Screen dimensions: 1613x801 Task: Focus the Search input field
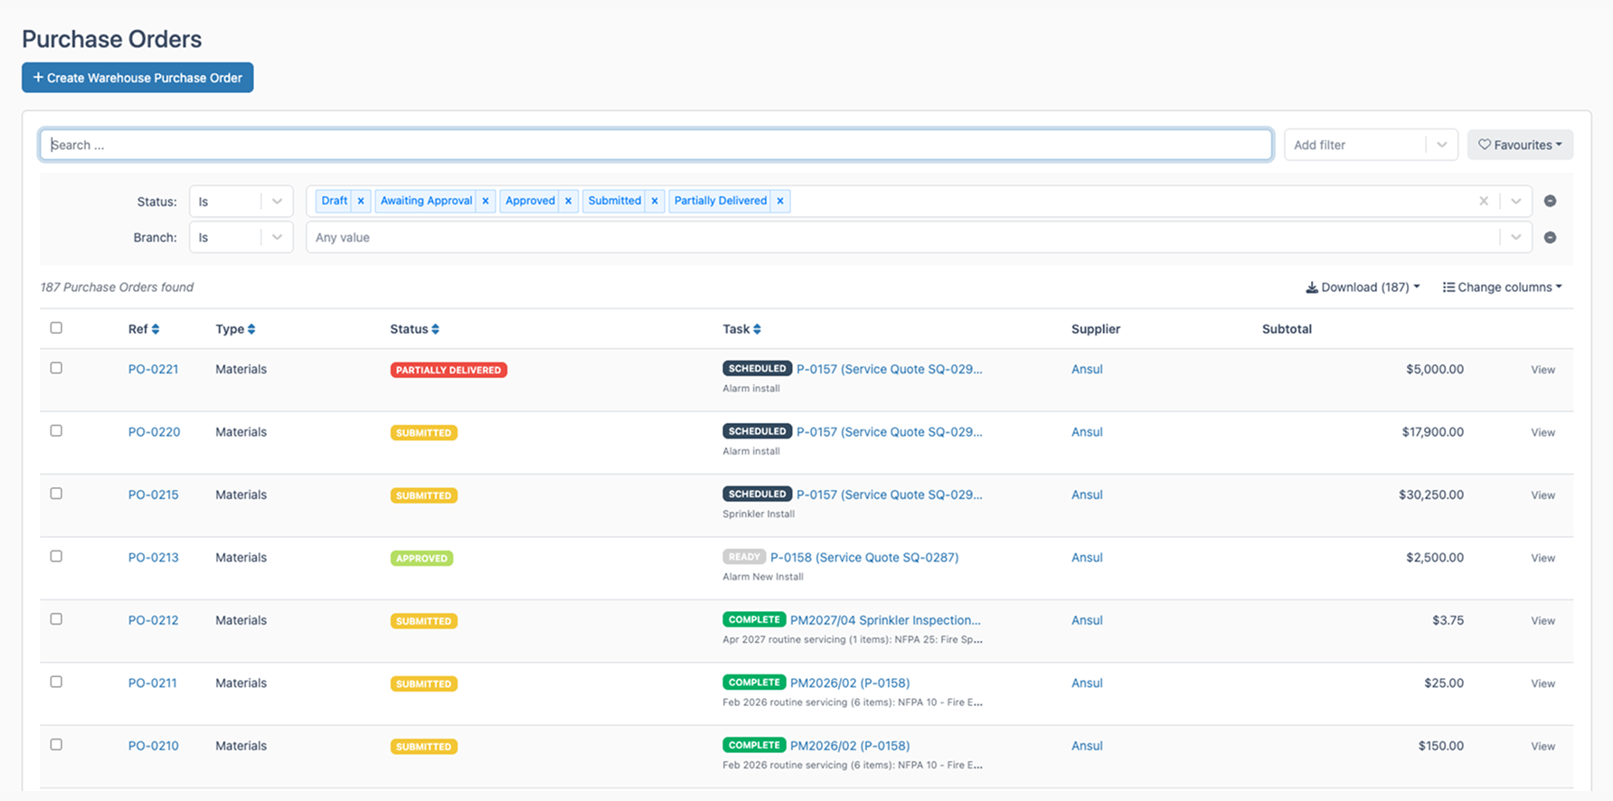point(656,145)
